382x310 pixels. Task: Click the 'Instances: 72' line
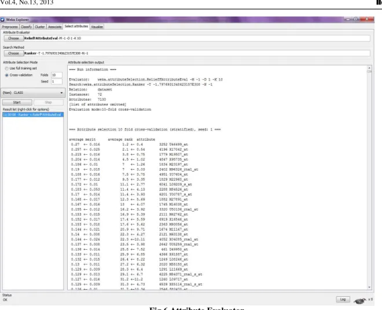86,94
